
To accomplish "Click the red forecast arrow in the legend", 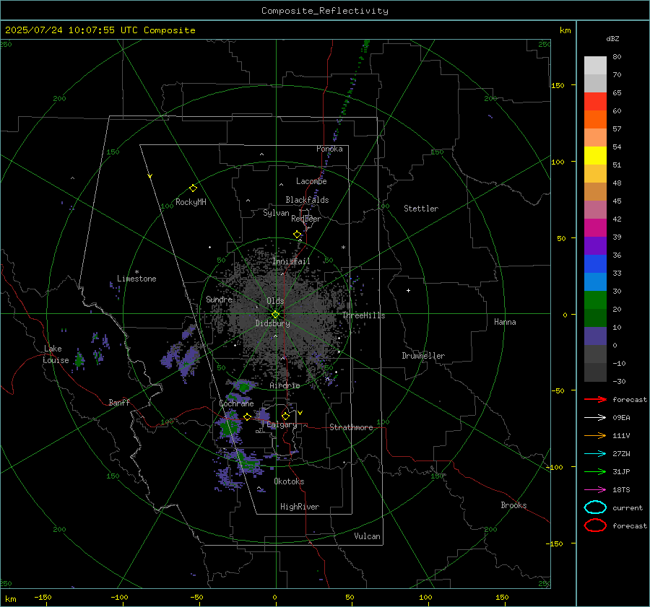I will click(595, 399).
